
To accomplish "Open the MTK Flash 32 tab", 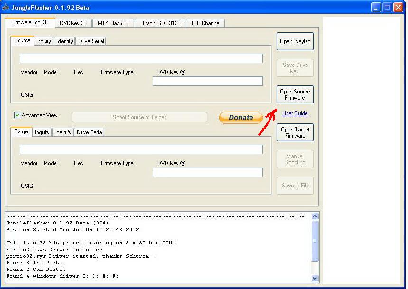I will [x=113, y=23].
